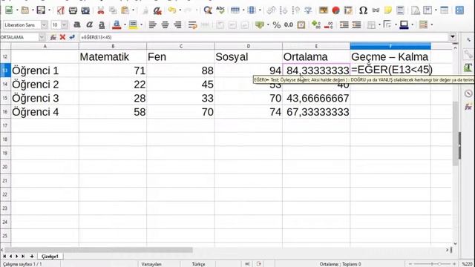This screenshot has width=475, height=267.
Task: Increase cell indent
Action: (x=344, y=24)
